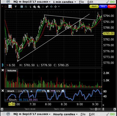Viewport: 117px width, 116px height.
Task: Open the top NQ Sep15'17 contract dropdown
Action: [x=32, y=2]
